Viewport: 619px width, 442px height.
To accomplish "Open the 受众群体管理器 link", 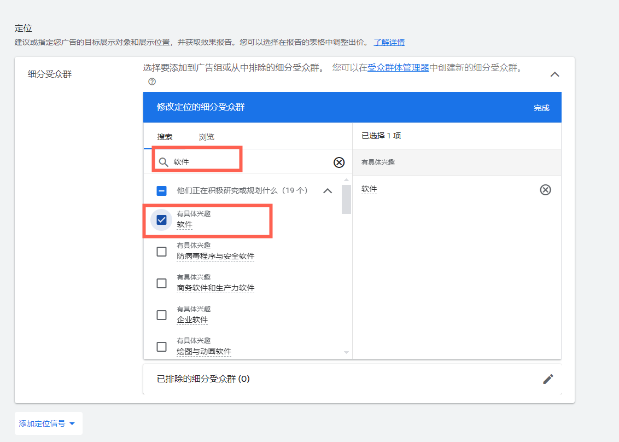I will pos(398,67).
